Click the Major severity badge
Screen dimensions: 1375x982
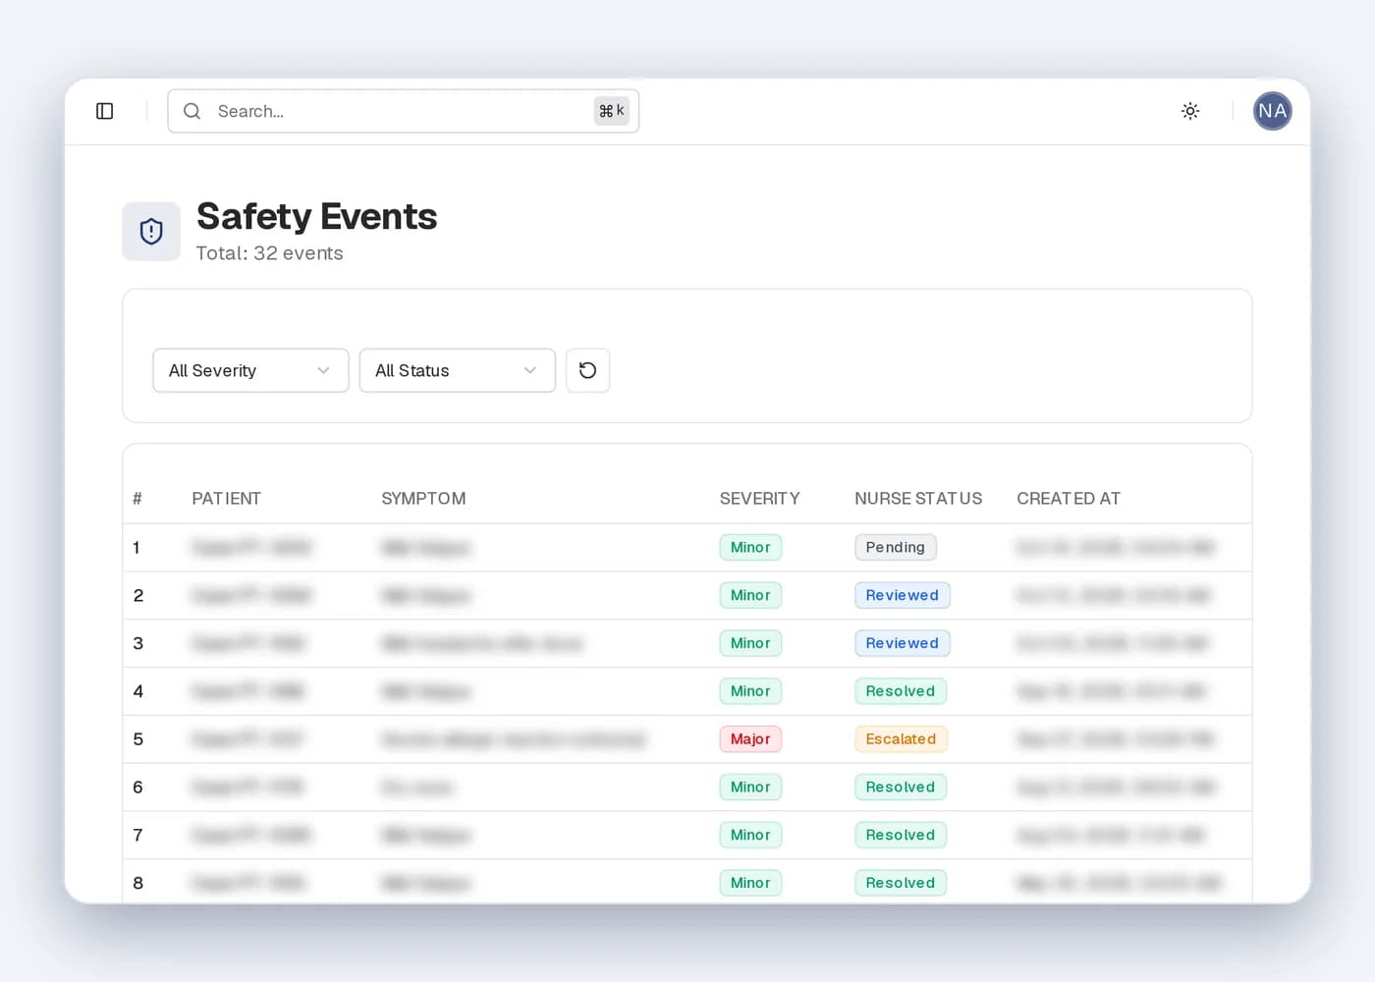(750, 739)
